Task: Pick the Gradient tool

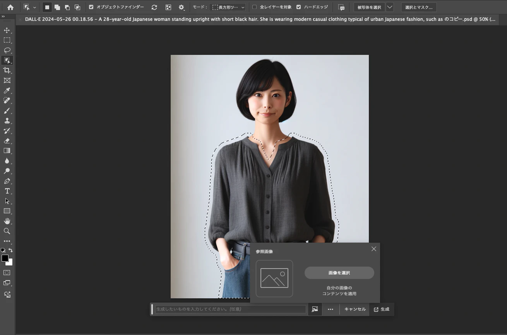Action: click(7, 151)
